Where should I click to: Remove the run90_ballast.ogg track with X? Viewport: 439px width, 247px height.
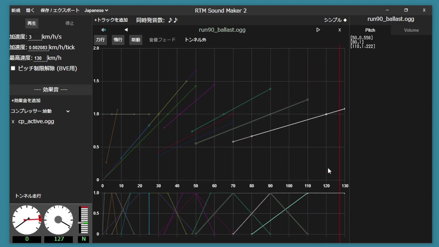click(x=339, y=30)
